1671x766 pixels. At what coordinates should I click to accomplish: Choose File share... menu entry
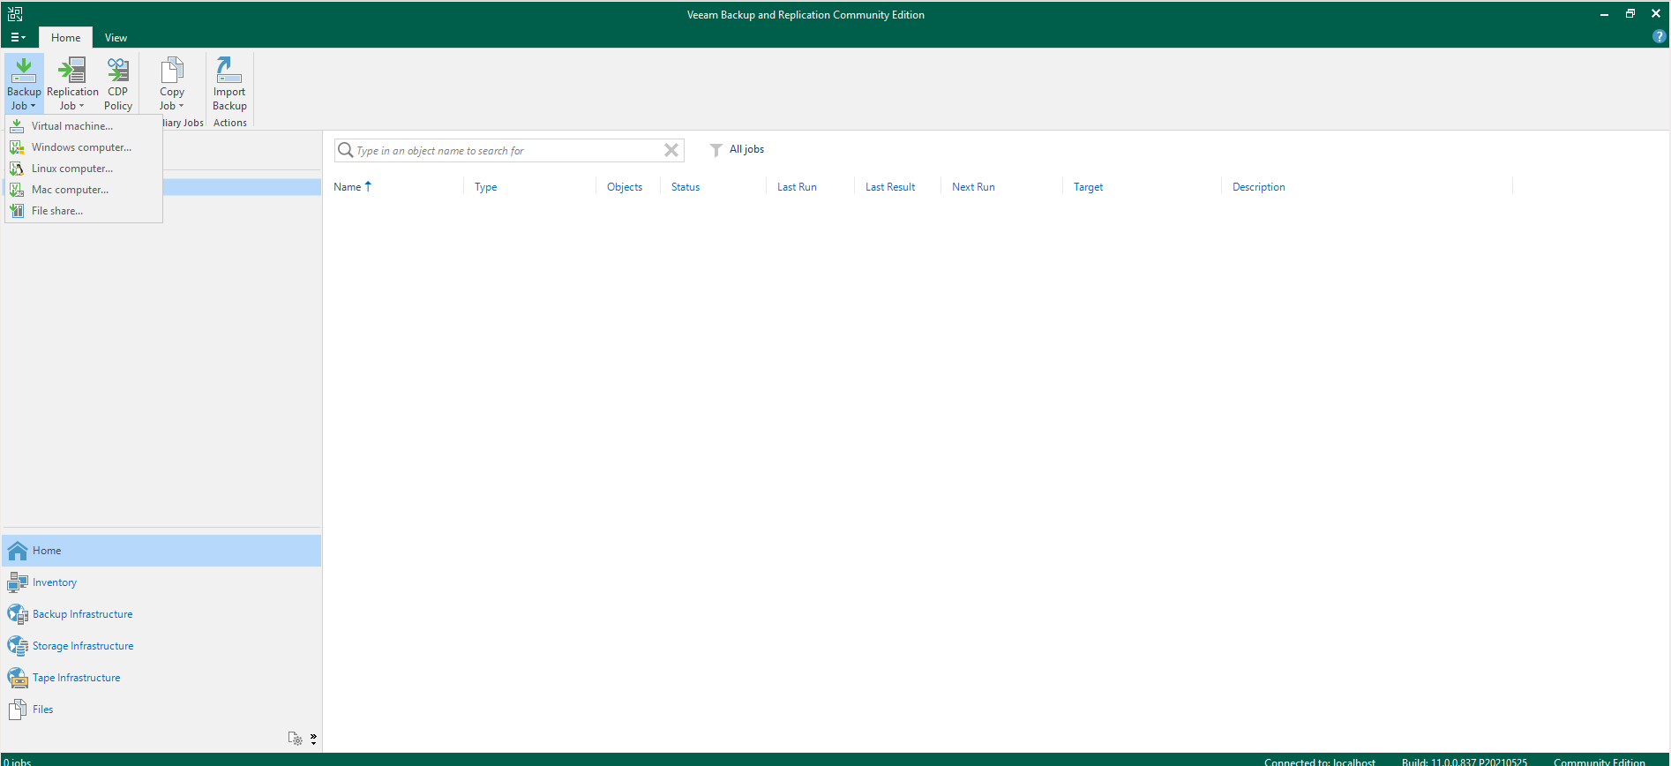(57, 211)
